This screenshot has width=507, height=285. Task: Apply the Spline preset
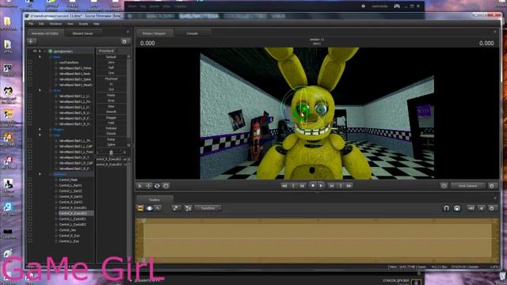[111, 145]
